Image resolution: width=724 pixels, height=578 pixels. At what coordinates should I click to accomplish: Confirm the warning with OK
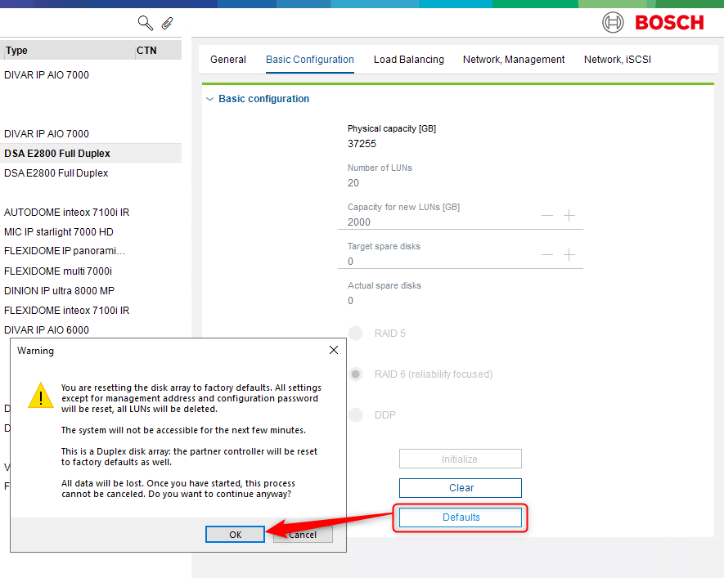pos(235,534)
